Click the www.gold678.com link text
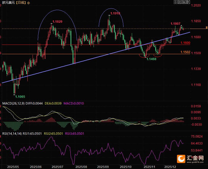The height and width of the screenshot is (169, 208). pyautogui.click(x=196, y=163)
